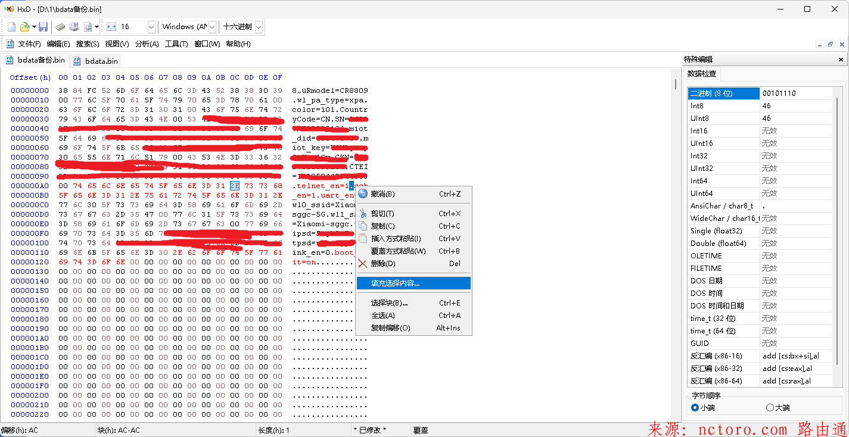849x437 pixels.
Task: Click the New file icon
Action: [11, 27]
